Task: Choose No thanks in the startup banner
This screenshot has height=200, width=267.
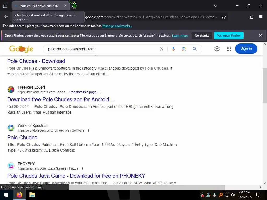Action: [202, 35]
